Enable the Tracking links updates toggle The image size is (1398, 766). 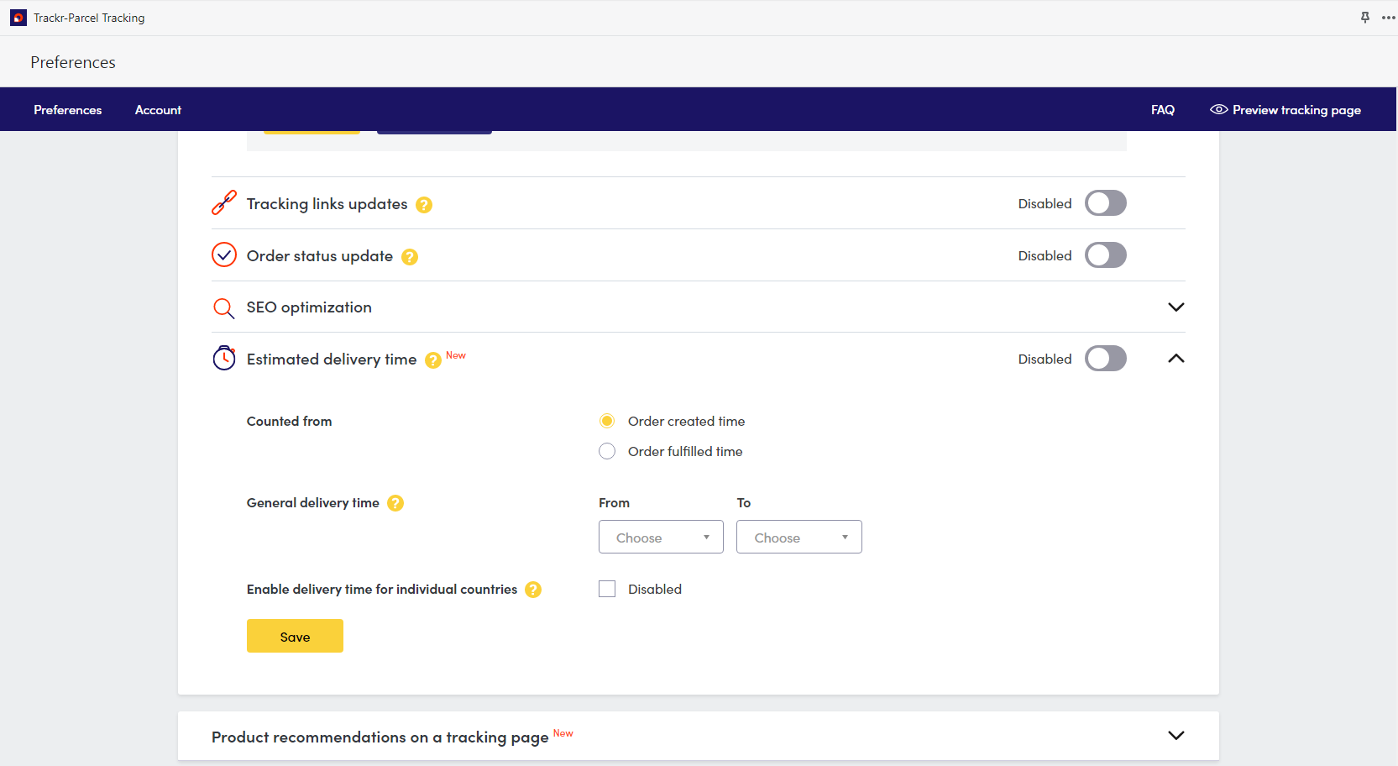pos(1105,203)
